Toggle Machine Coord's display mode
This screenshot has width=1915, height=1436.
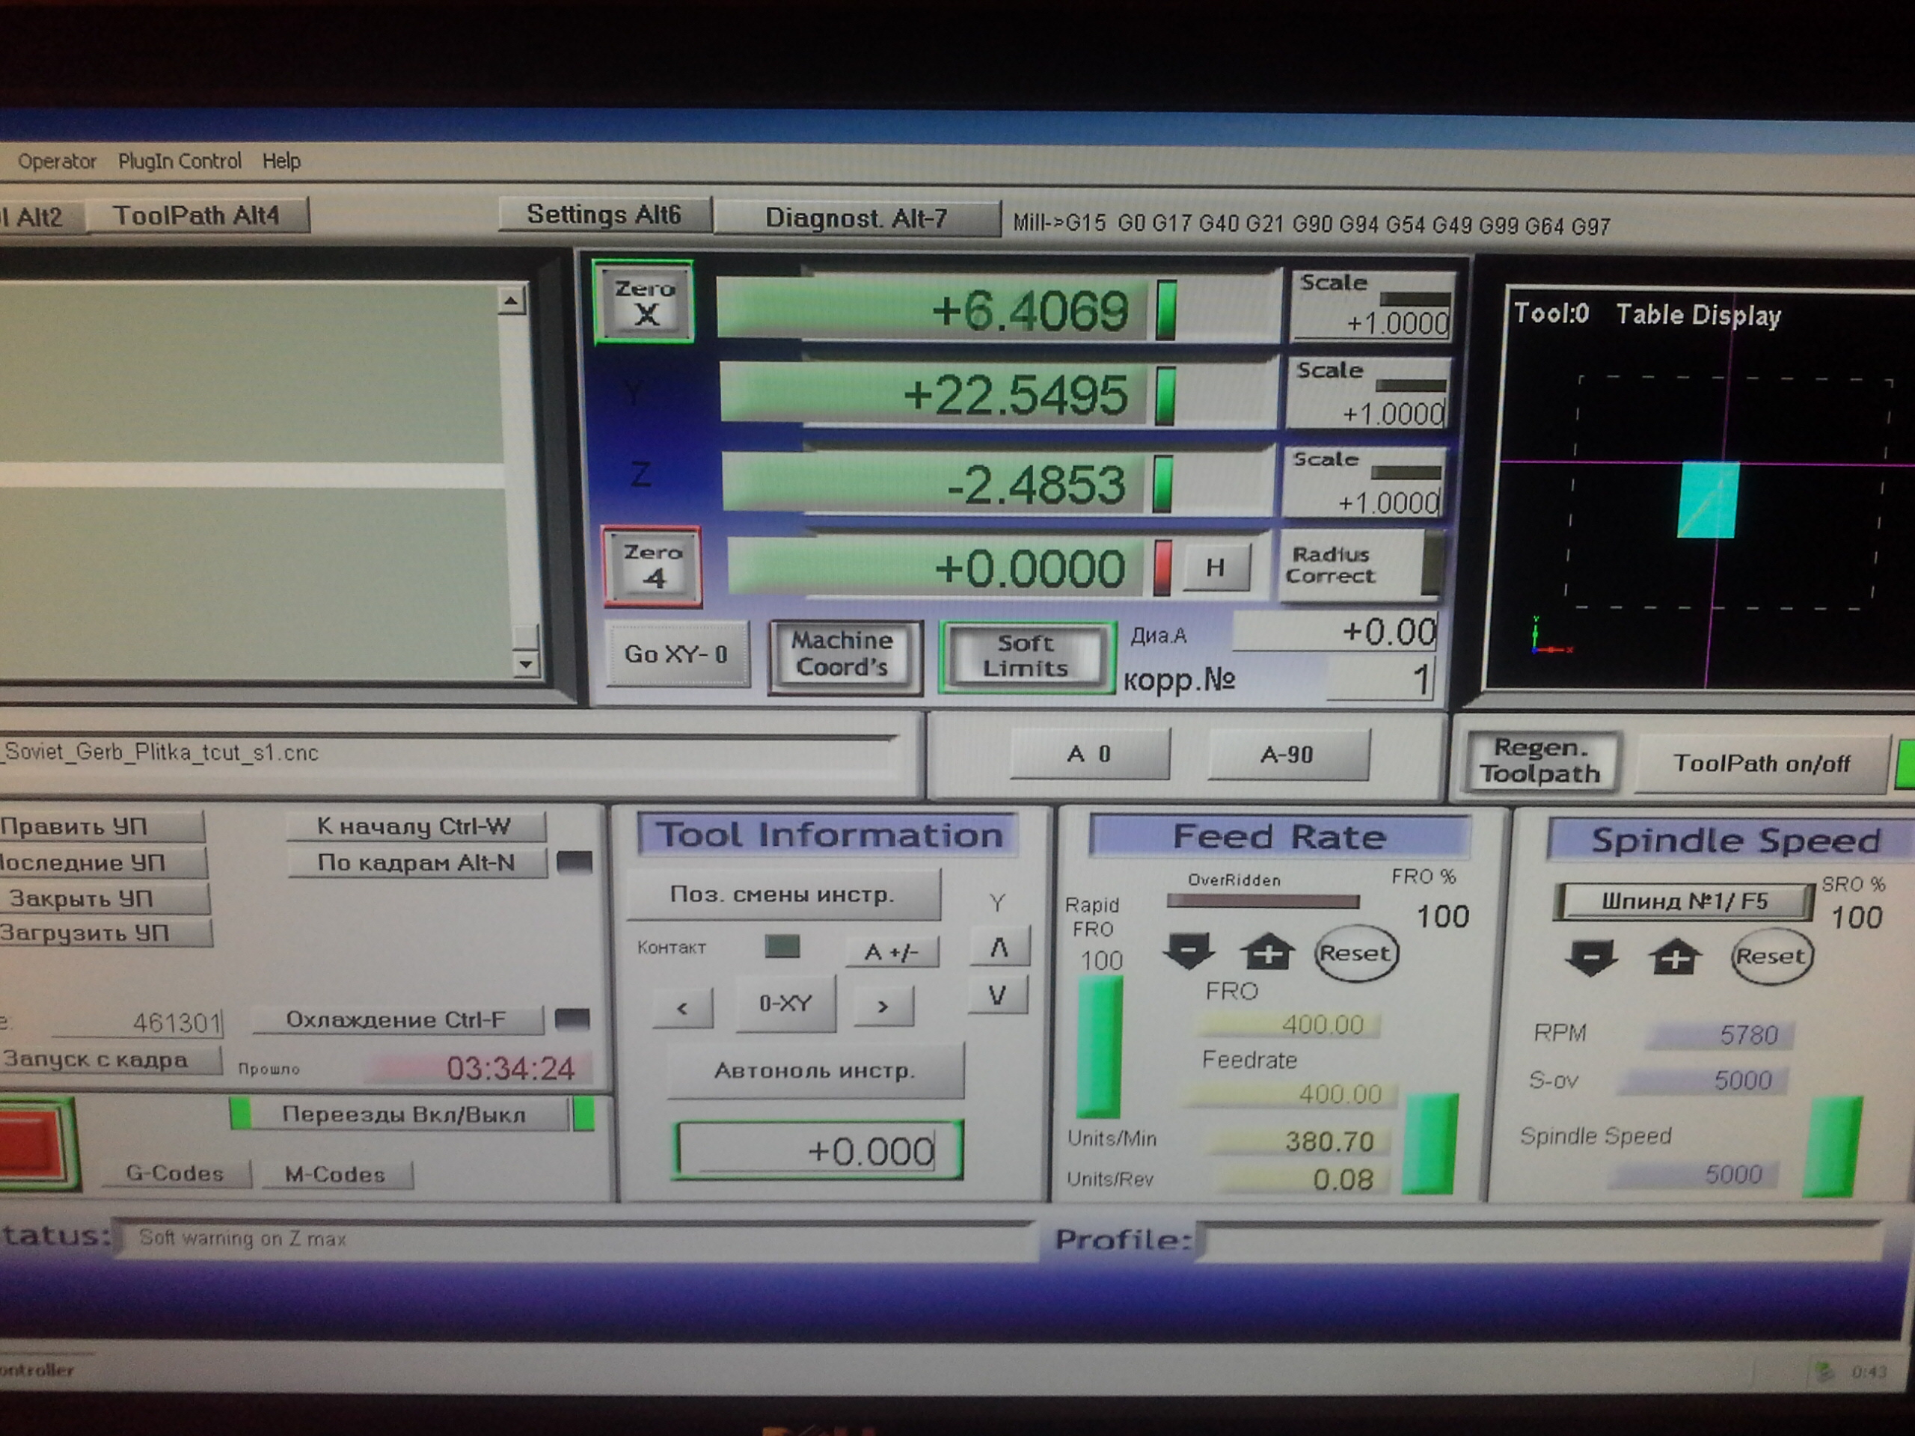coord(843,654)
